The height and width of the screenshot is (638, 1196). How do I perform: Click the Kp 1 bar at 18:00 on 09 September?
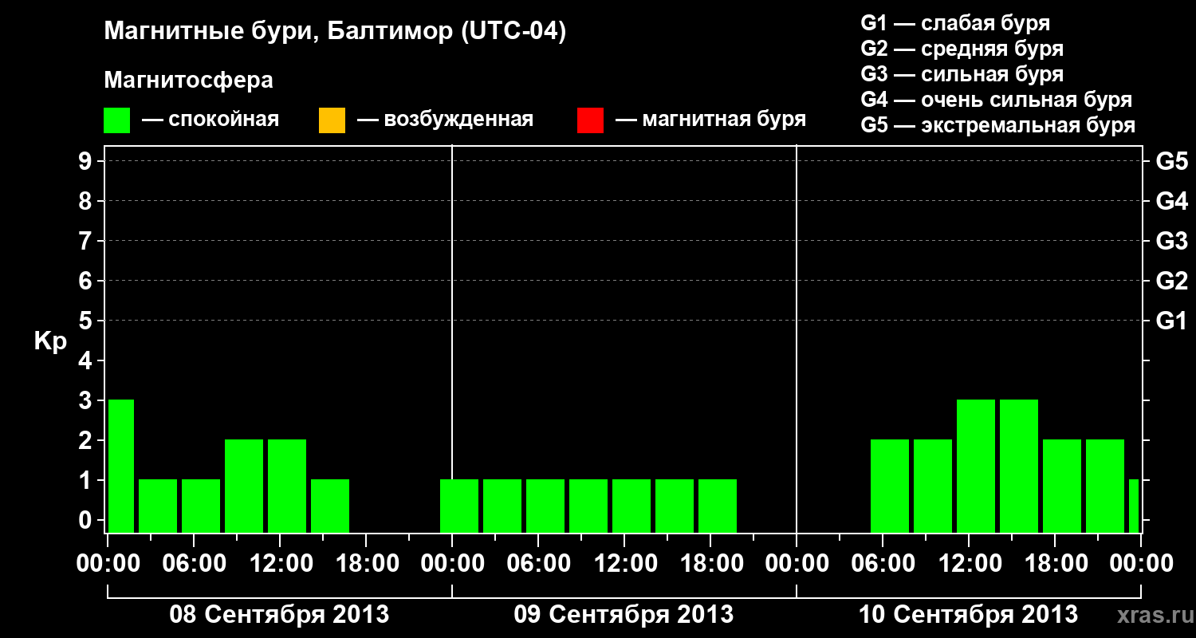[718, 506]
